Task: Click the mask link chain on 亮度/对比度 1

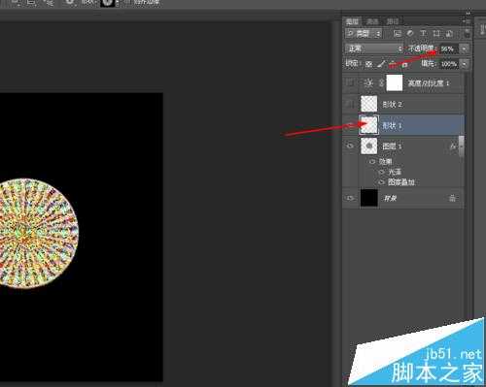Action: click(381, 83)
